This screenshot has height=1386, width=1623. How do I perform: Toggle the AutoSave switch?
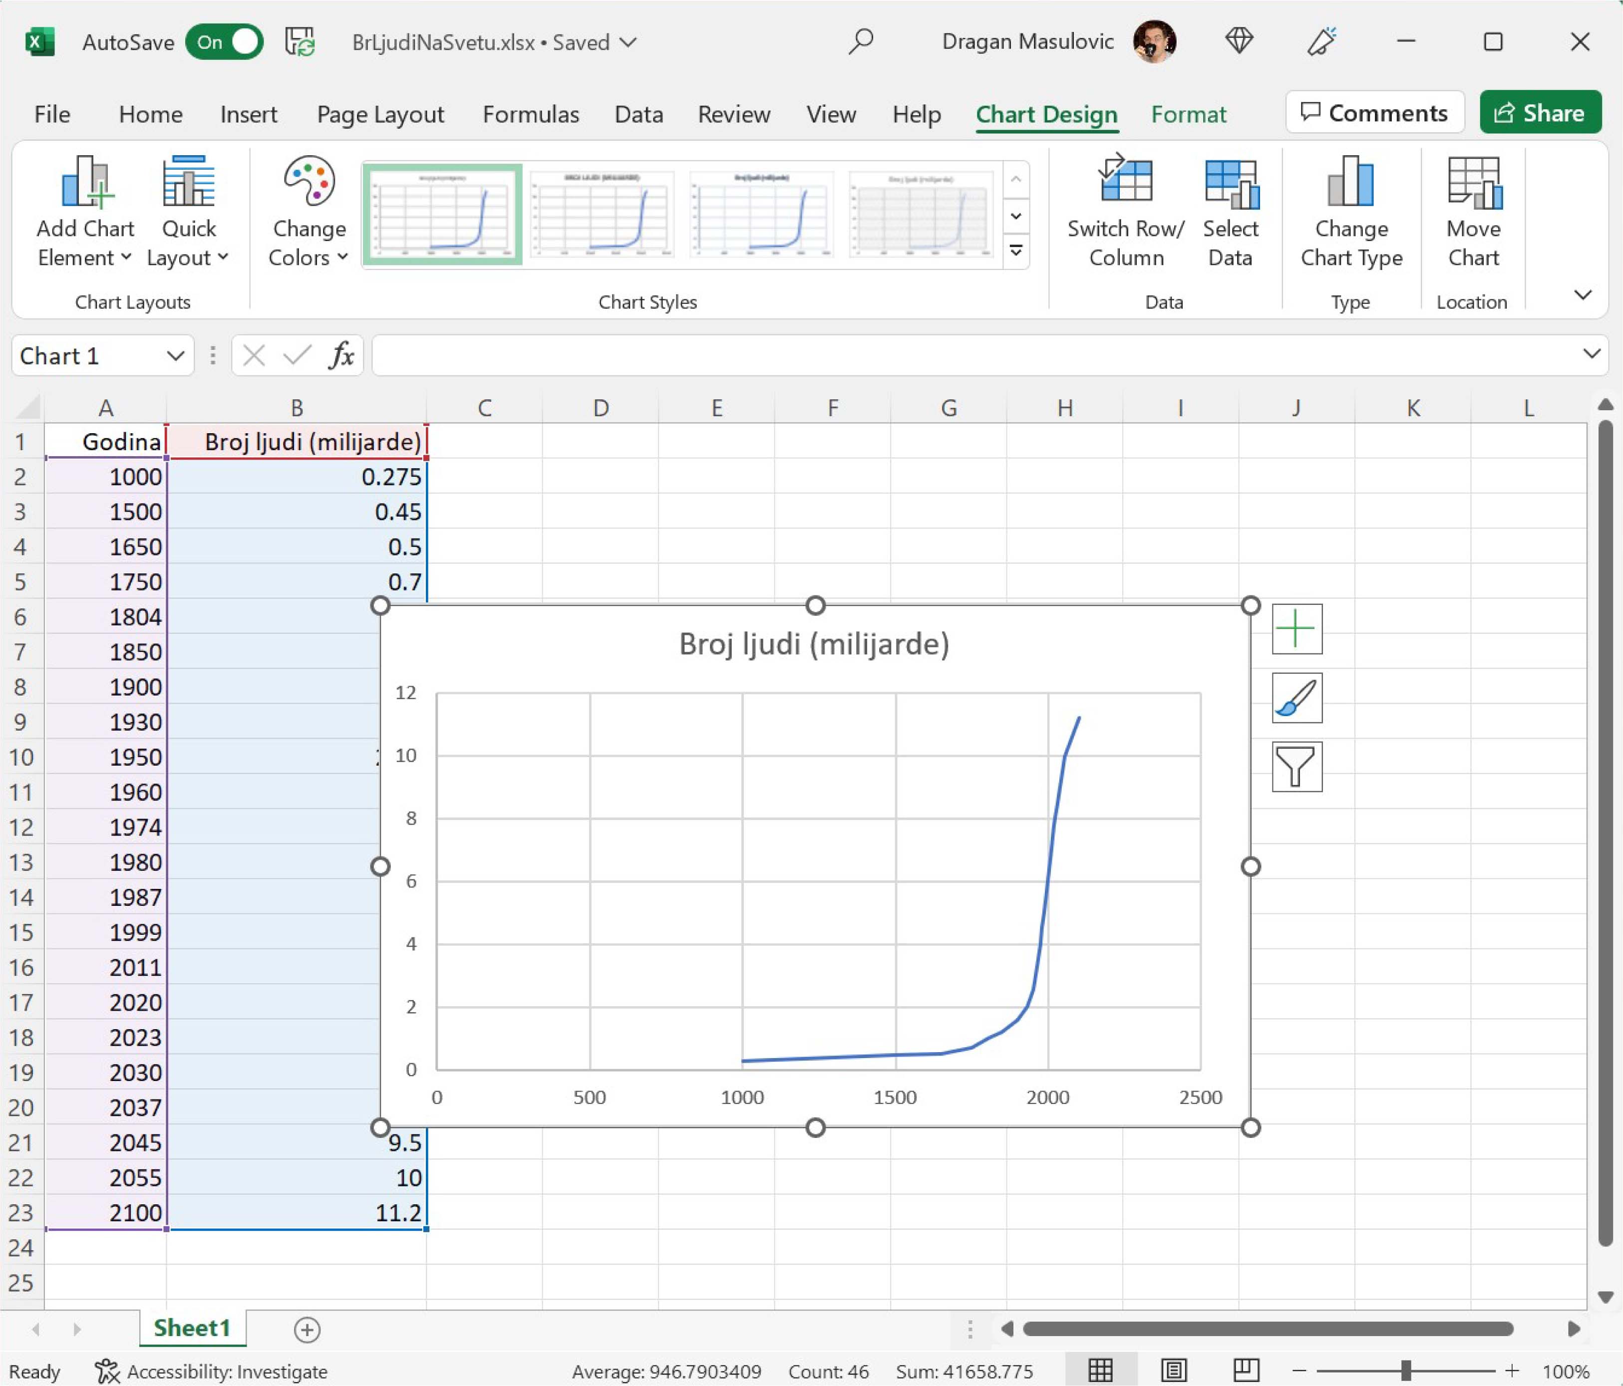[225, 42]
